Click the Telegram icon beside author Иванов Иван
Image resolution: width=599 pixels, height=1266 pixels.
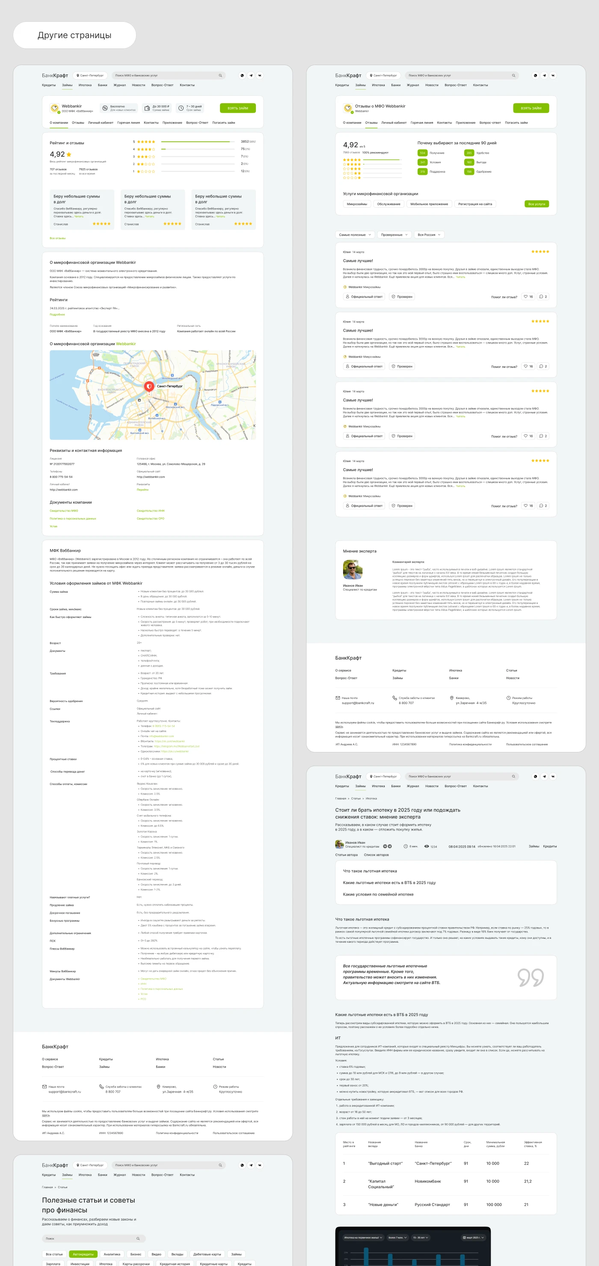[x=390, y=846]
